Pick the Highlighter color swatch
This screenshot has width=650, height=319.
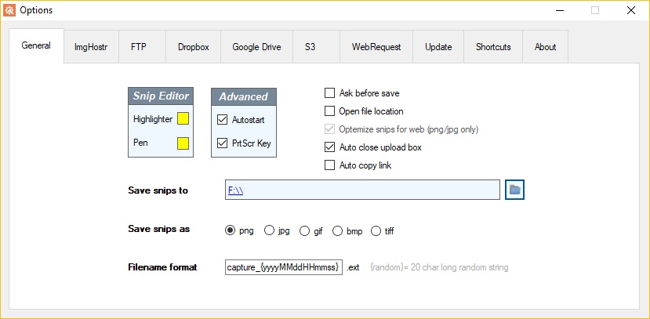click(x=183, y=119)
